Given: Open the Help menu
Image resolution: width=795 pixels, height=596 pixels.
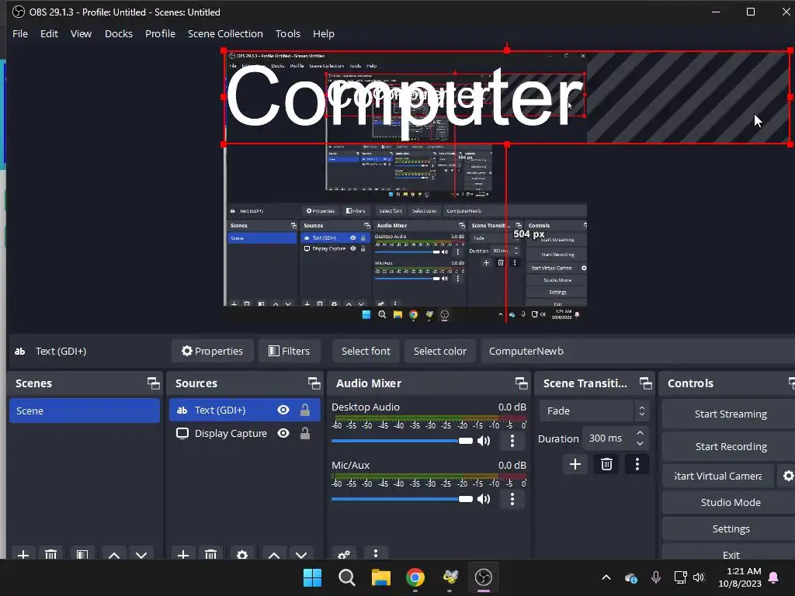Looking at the screenshot, I should 324,33.
